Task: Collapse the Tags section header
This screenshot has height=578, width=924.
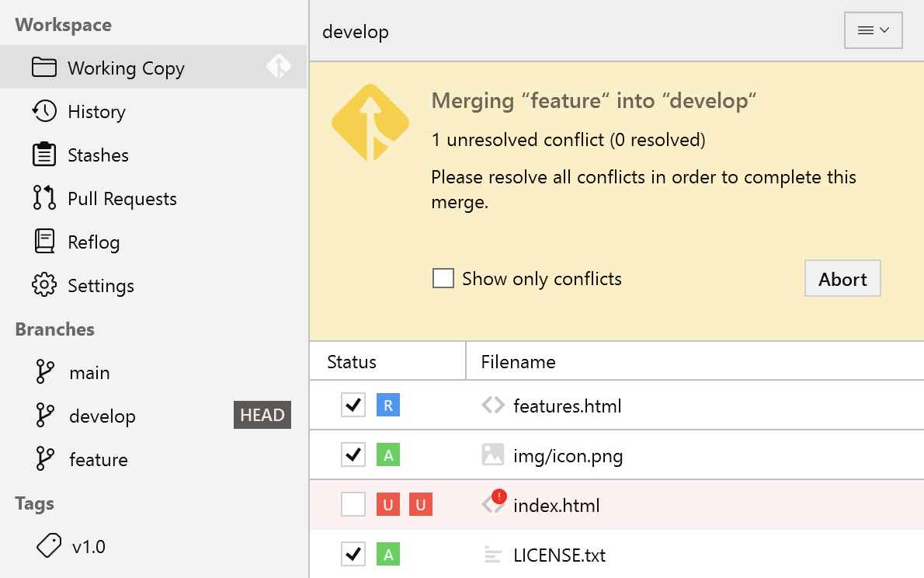Action: pos(34,503)
